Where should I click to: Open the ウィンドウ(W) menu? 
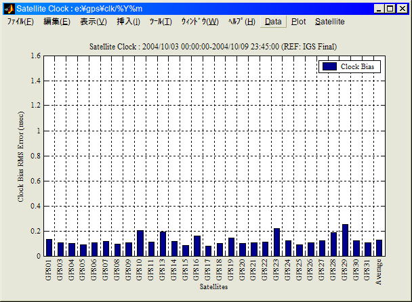200,22
